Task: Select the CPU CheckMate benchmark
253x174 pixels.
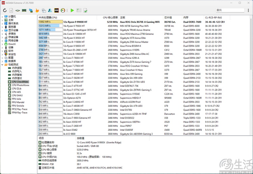Action: click(x=20, y=82)
